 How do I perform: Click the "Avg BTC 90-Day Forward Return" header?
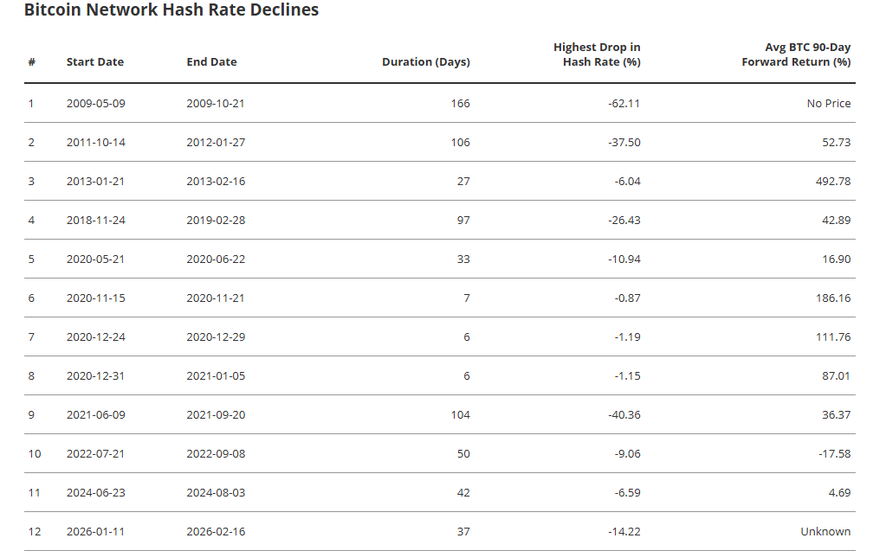(796, 54)
